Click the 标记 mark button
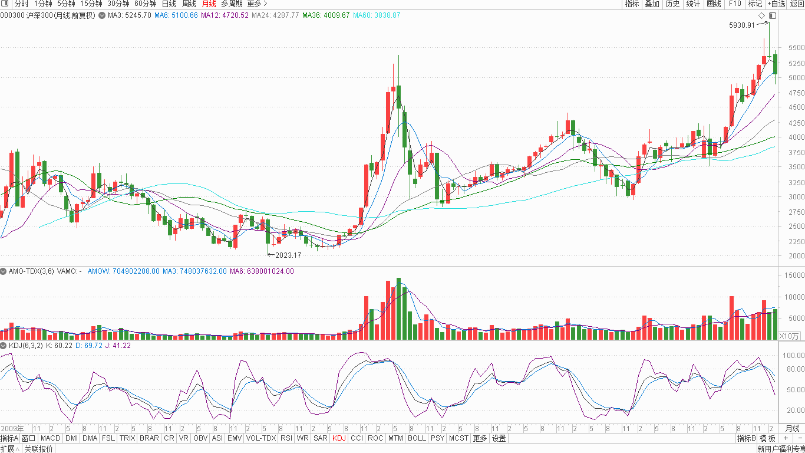805x453 pixels. click(x=755, y=4)
